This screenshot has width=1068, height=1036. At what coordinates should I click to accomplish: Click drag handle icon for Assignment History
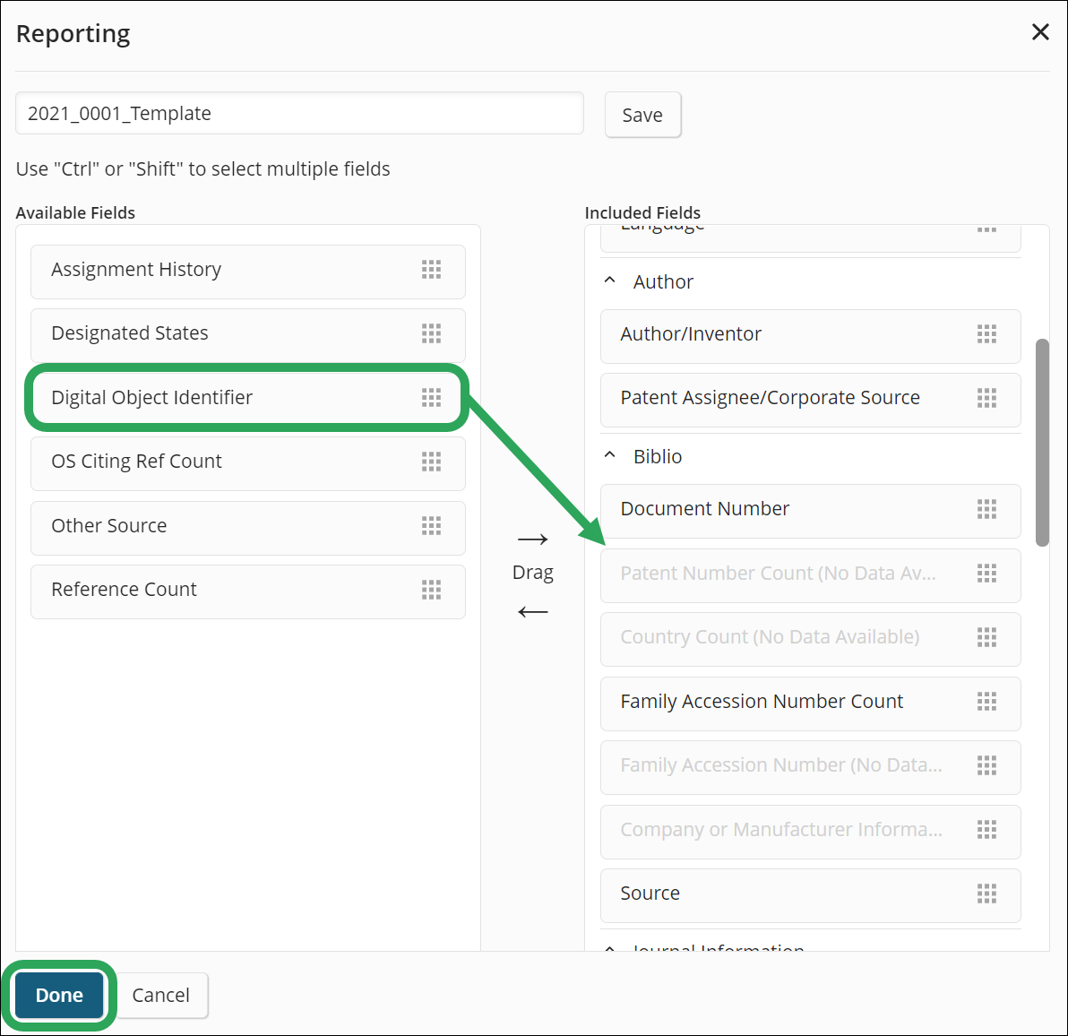(431, 270)
